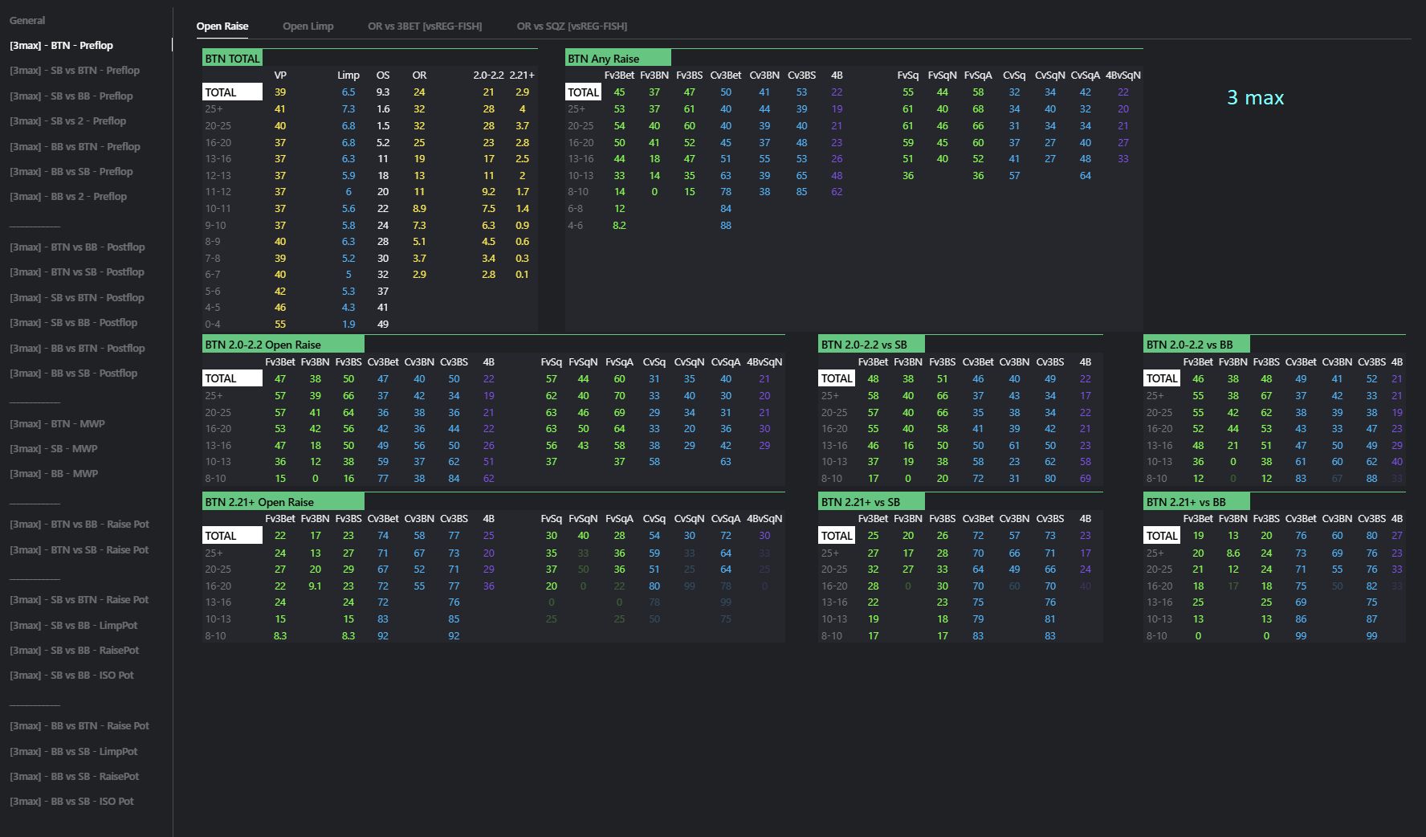1426x837 pixels.
Task: Select the TOTAL row in BTN 2.21+ Open Raise
Action: click(x=221, y=536)
